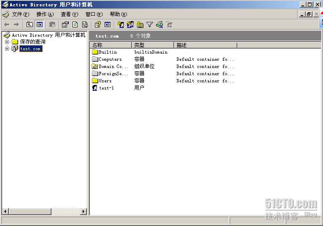Open Help toolbar icon with question mark
Image resolution: width=323 pixels, height=226 pixels.
[x=98, y=25]
